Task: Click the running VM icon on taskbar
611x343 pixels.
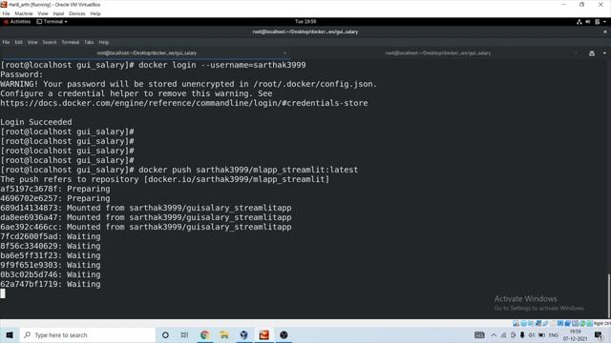Action: [x=263, y=334]
